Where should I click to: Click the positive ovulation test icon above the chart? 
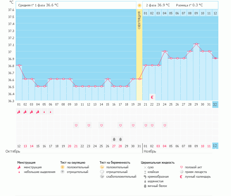click(139, 5)
